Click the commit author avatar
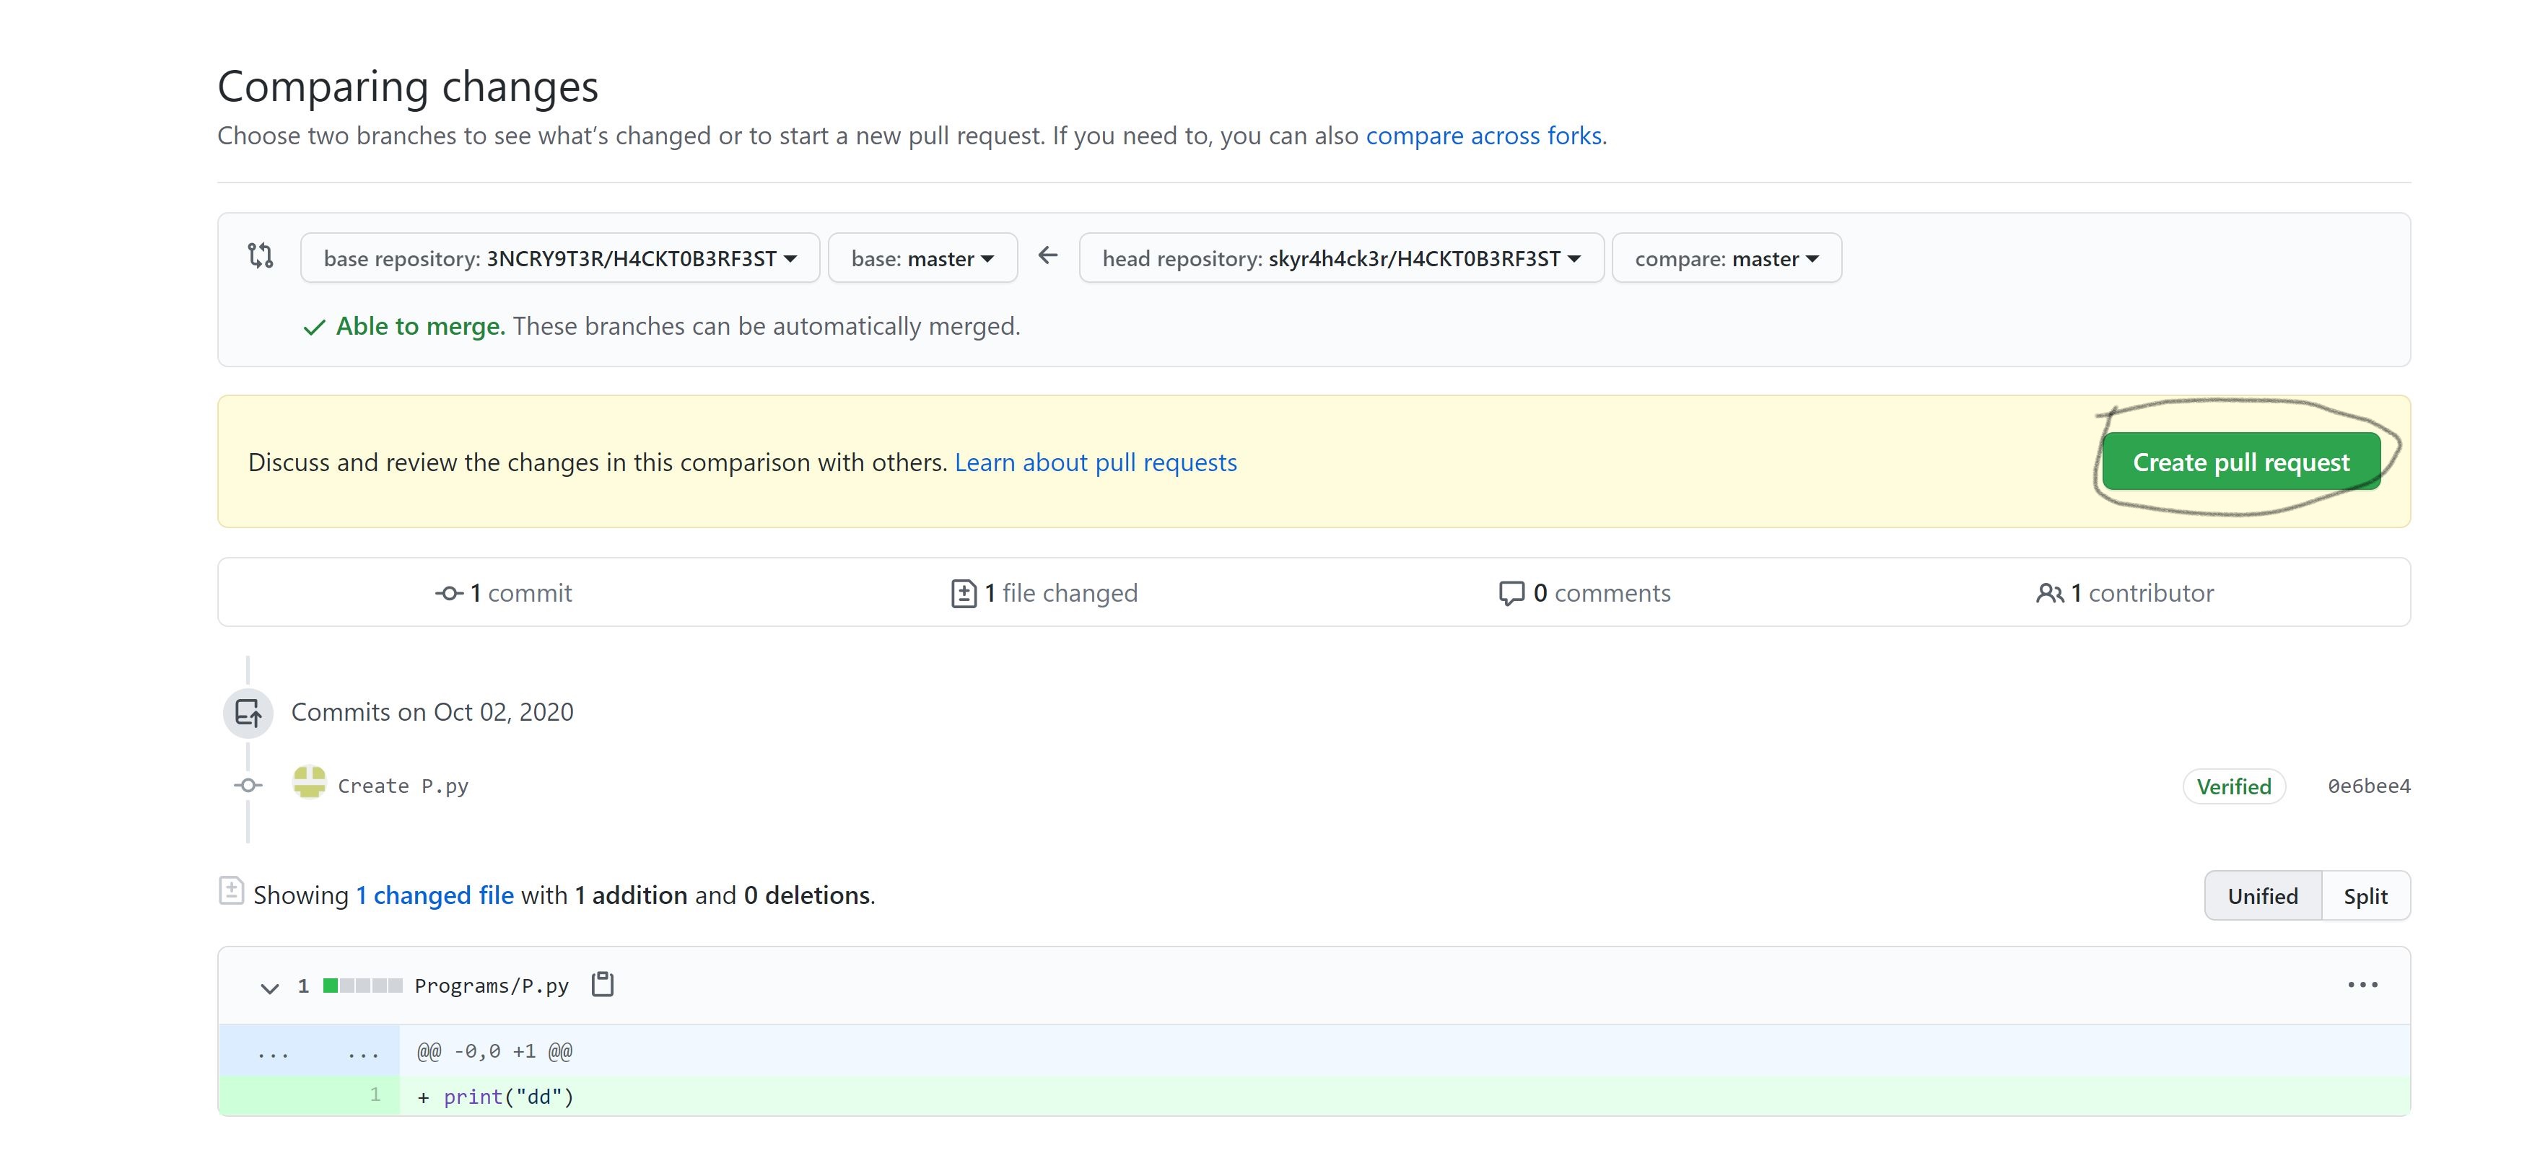 309,783
